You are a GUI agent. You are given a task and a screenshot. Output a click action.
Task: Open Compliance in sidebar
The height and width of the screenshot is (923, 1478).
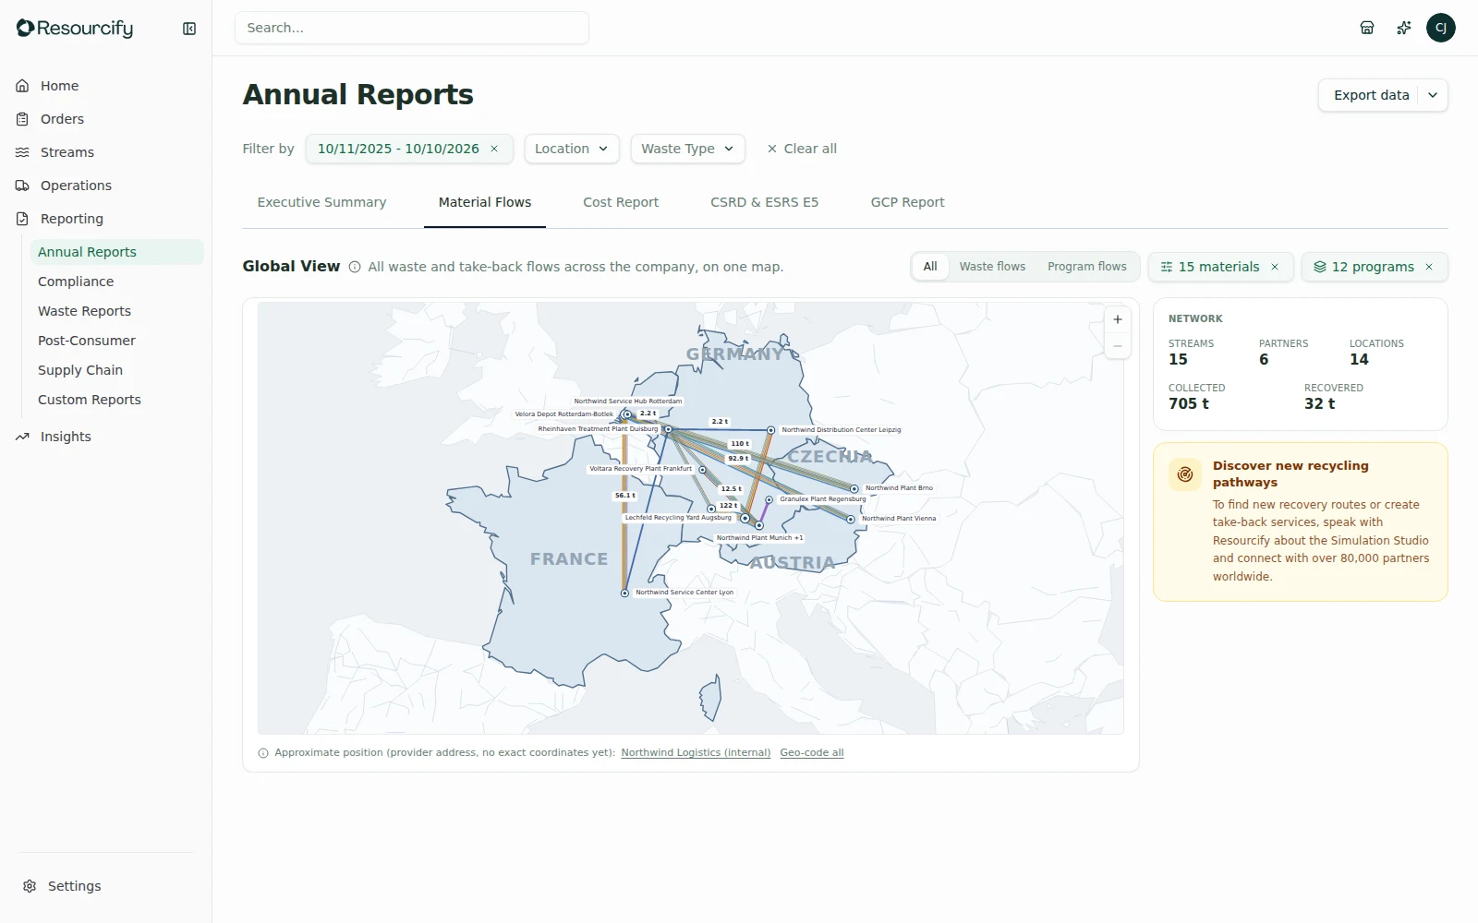(116, 282)
